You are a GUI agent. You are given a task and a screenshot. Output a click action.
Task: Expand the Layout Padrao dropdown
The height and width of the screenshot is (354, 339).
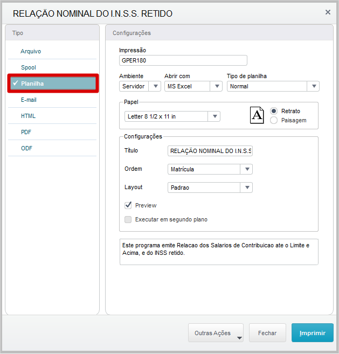tap(210, 188)
